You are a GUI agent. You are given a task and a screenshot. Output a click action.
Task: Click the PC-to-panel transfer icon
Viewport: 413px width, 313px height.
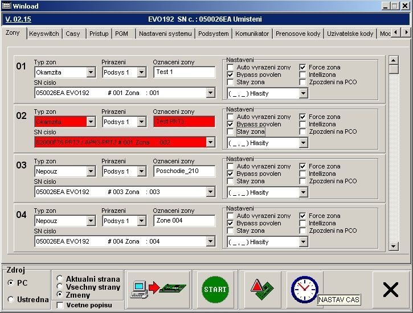coord(158,289)
